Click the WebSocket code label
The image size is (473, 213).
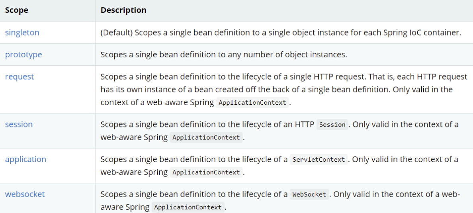309,195
